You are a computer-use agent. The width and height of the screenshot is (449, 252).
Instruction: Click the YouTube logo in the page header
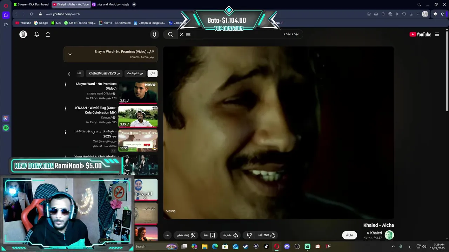[420, 34]
